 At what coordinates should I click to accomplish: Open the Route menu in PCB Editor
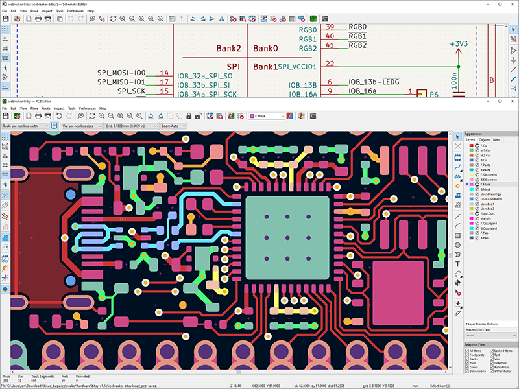click(46, 108)
